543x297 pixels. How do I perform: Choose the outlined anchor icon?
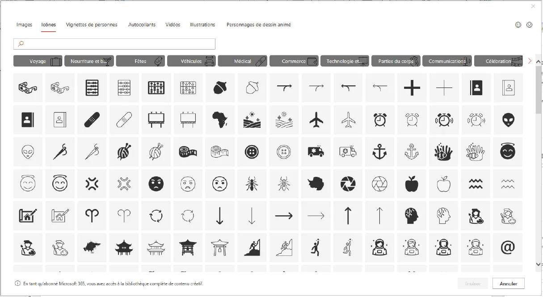412,152
